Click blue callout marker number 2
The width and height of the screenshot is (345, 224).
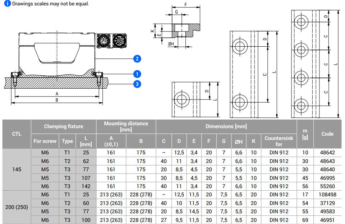pyautogui.click(x=137, y=59)
